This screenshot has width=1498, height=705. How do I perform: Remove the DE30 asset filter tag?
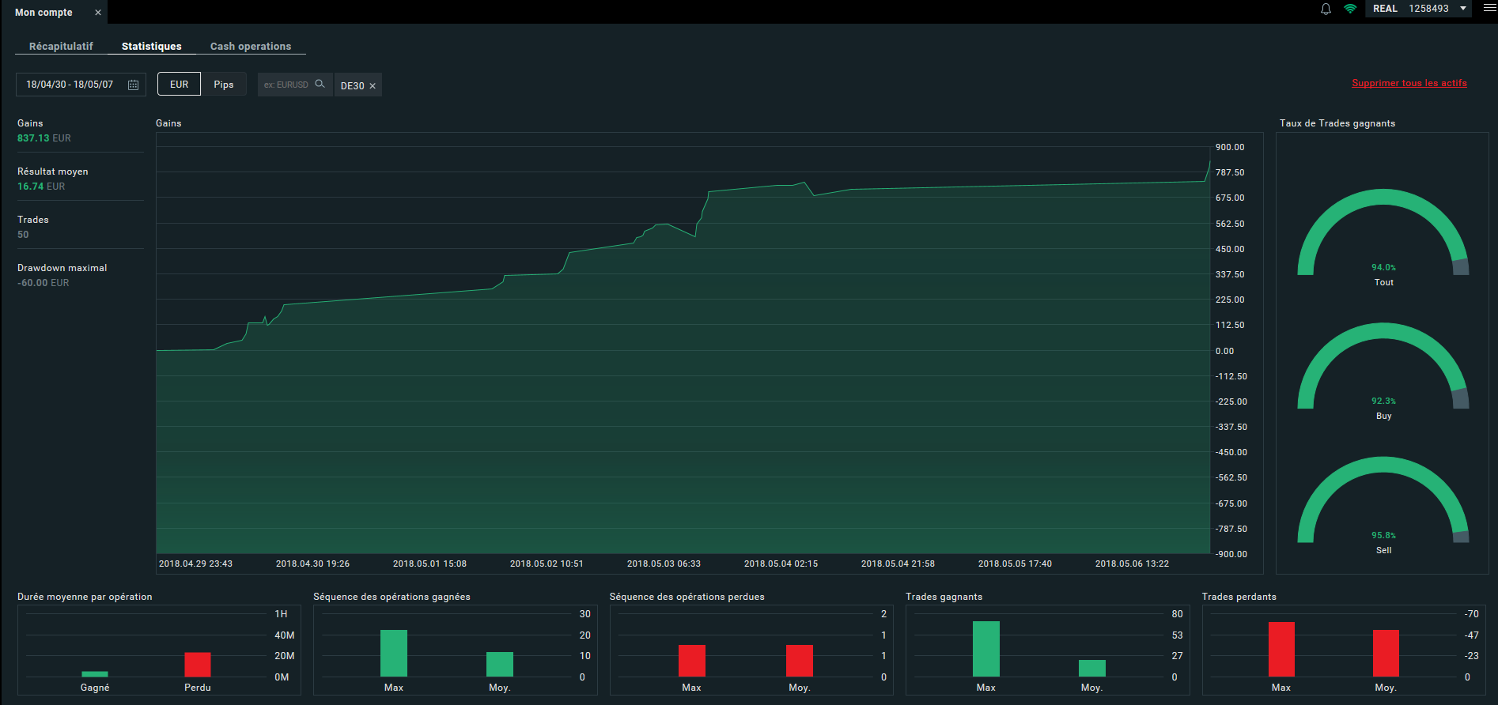(x=373, y=86)
